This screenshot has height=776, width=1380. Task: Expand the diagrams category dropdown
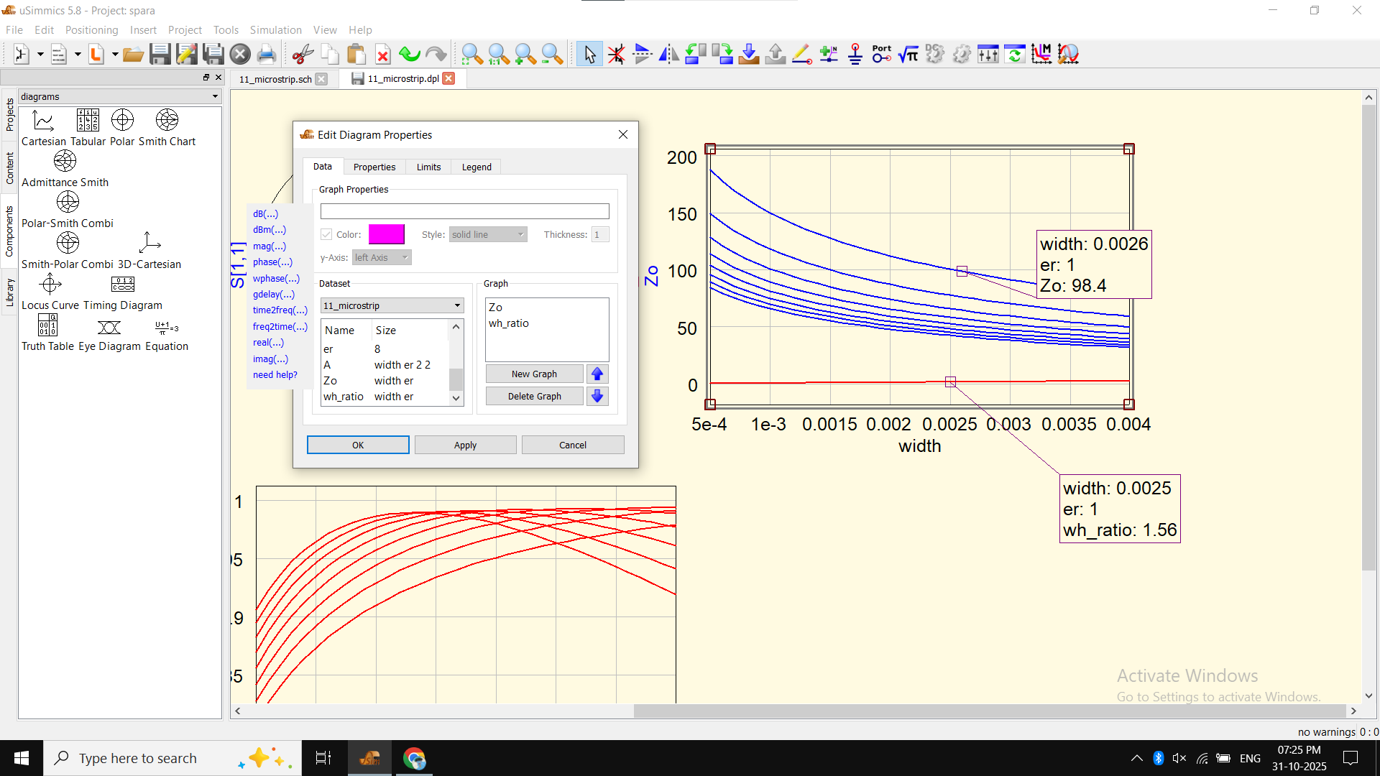point(119,96)
